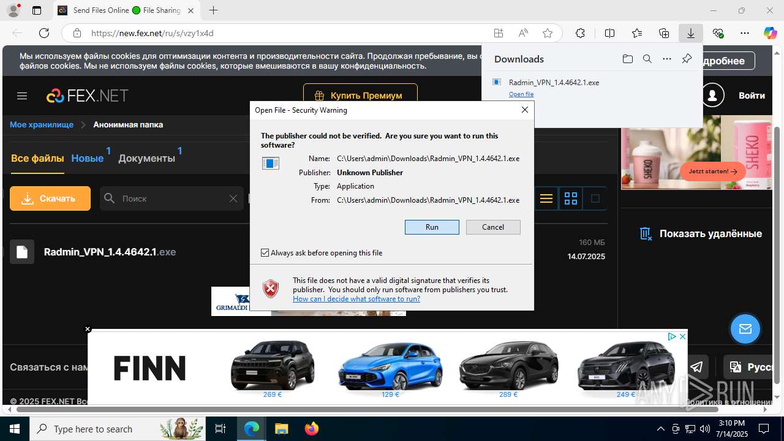Click Войти login link
Image resolution: width=784 pixels, height=441 pixels.
(x=752, y=96)
